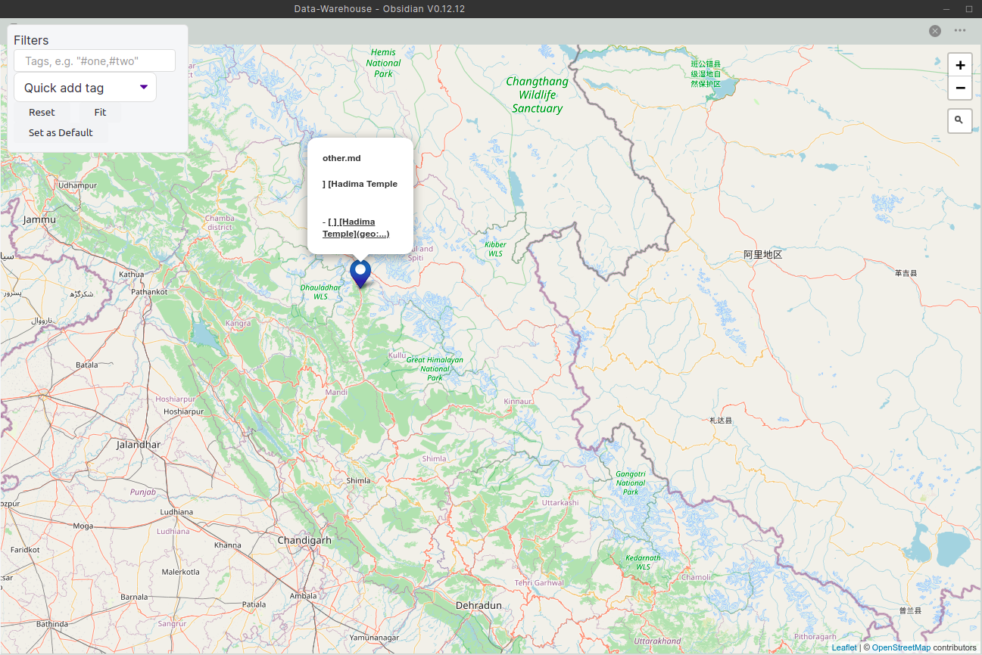Open the Hadima Temple geo link
The height and width of the screenshot is (655, 982).
coord(356,228)
